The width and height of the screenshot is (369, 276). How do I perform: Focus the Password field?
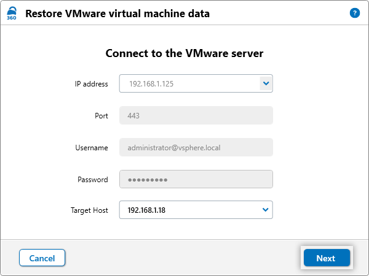click(196, 179)
